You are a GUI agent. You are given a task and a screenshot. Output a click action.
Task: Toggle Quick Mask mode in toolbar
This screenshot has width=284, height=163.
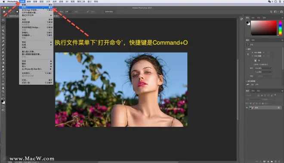[x=3, y=107]
